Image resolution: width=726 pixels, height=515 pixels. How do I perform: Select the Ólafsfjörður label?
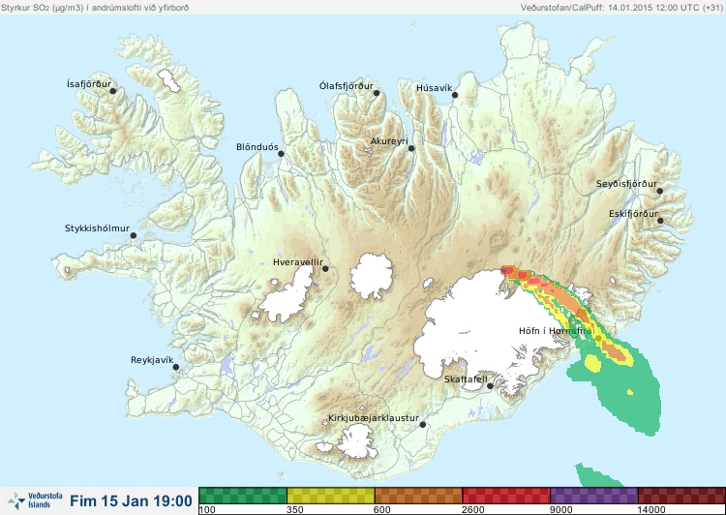[346, 86]
